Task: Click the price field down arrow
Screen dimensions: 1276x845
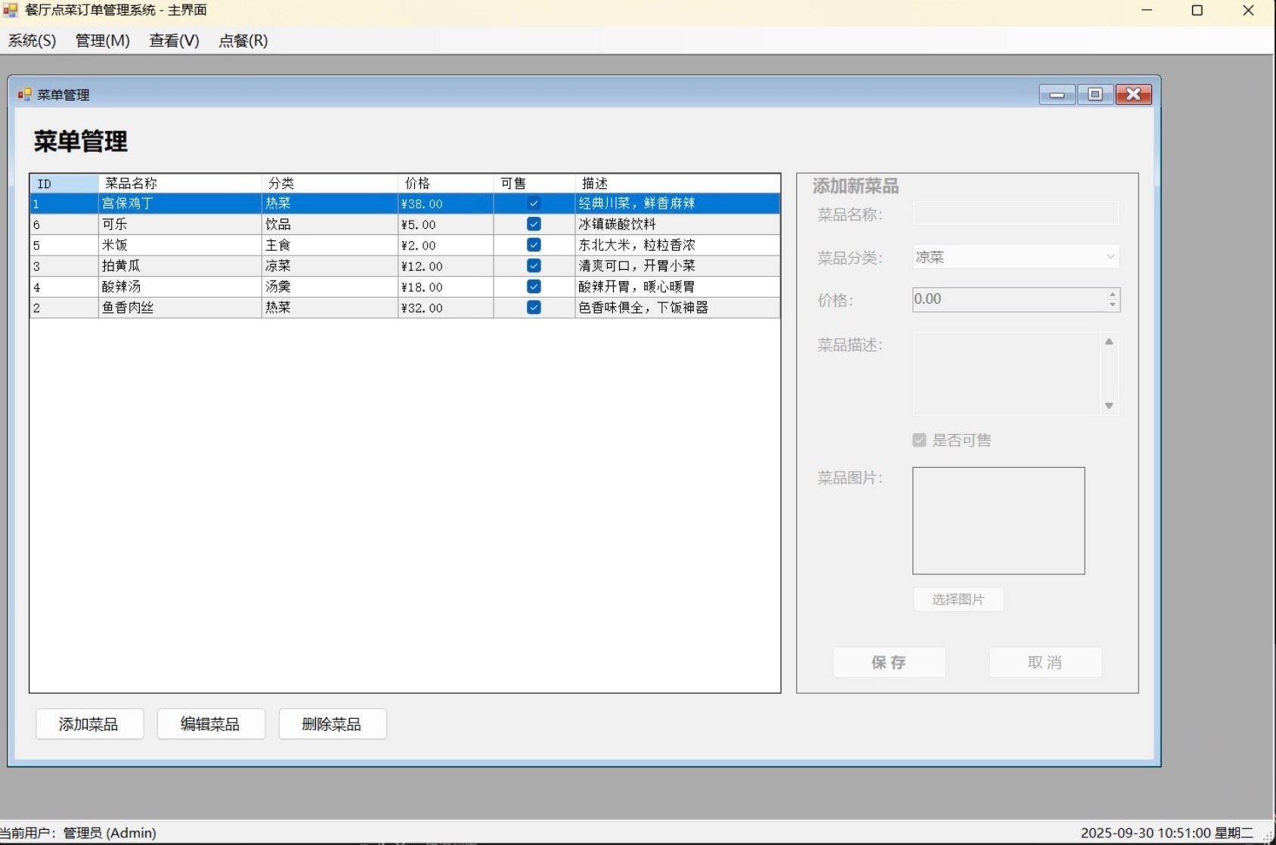Action: click(1112, 305)
